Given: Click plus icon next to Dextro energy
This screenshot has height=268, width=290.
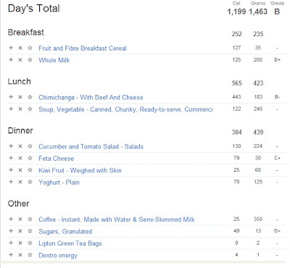Looking at the screenshot, I should (11, 255).
